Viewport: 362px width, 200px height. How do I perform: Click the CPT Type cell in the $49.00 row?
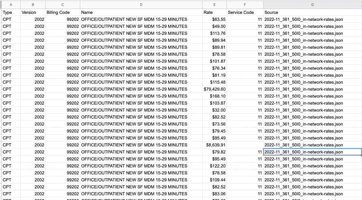pos(11,26)
